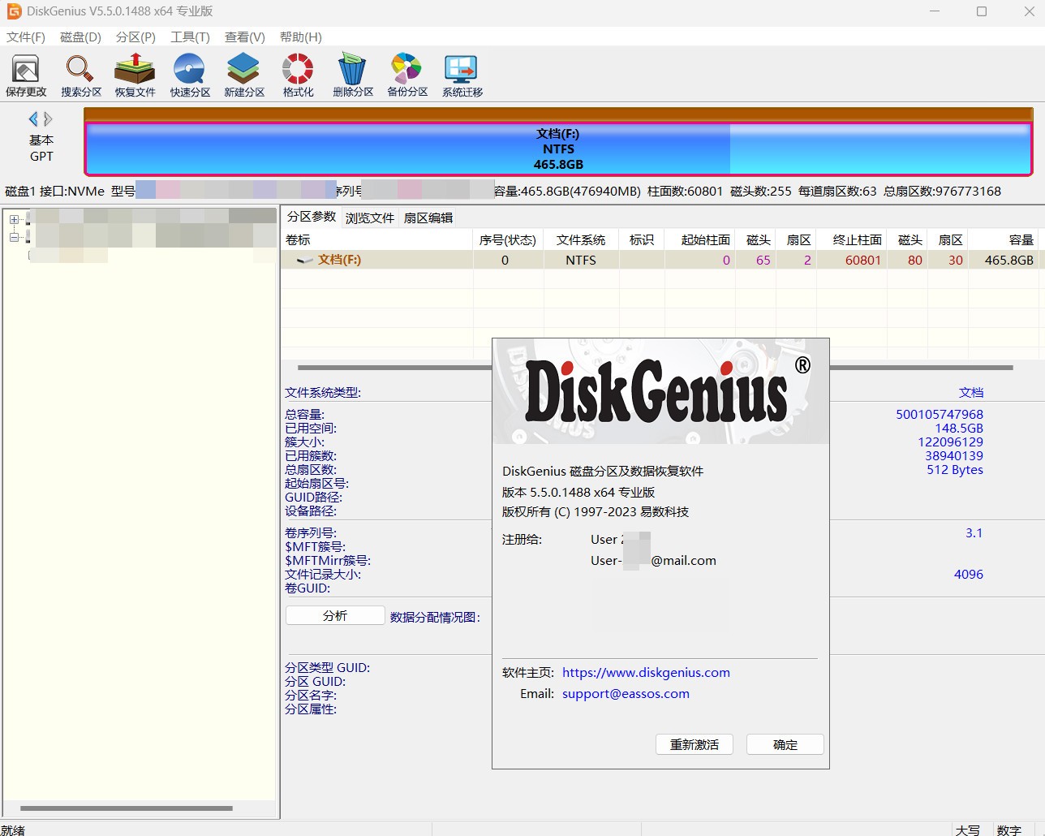
Task: Click the Format (格式化) icon
Action: (298, 75)
